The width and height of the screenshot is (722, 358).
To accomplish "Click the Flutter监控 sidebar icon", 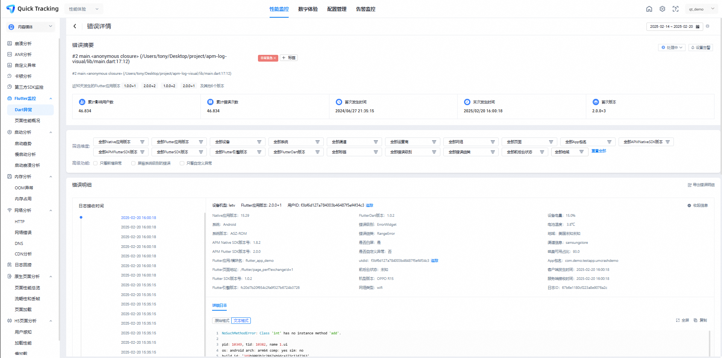I will pos(10,98).
